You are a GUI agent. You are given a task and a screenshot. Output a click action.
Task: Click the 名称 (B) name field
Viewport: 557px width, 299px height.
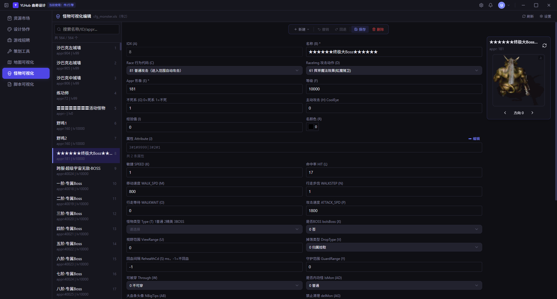394,52
